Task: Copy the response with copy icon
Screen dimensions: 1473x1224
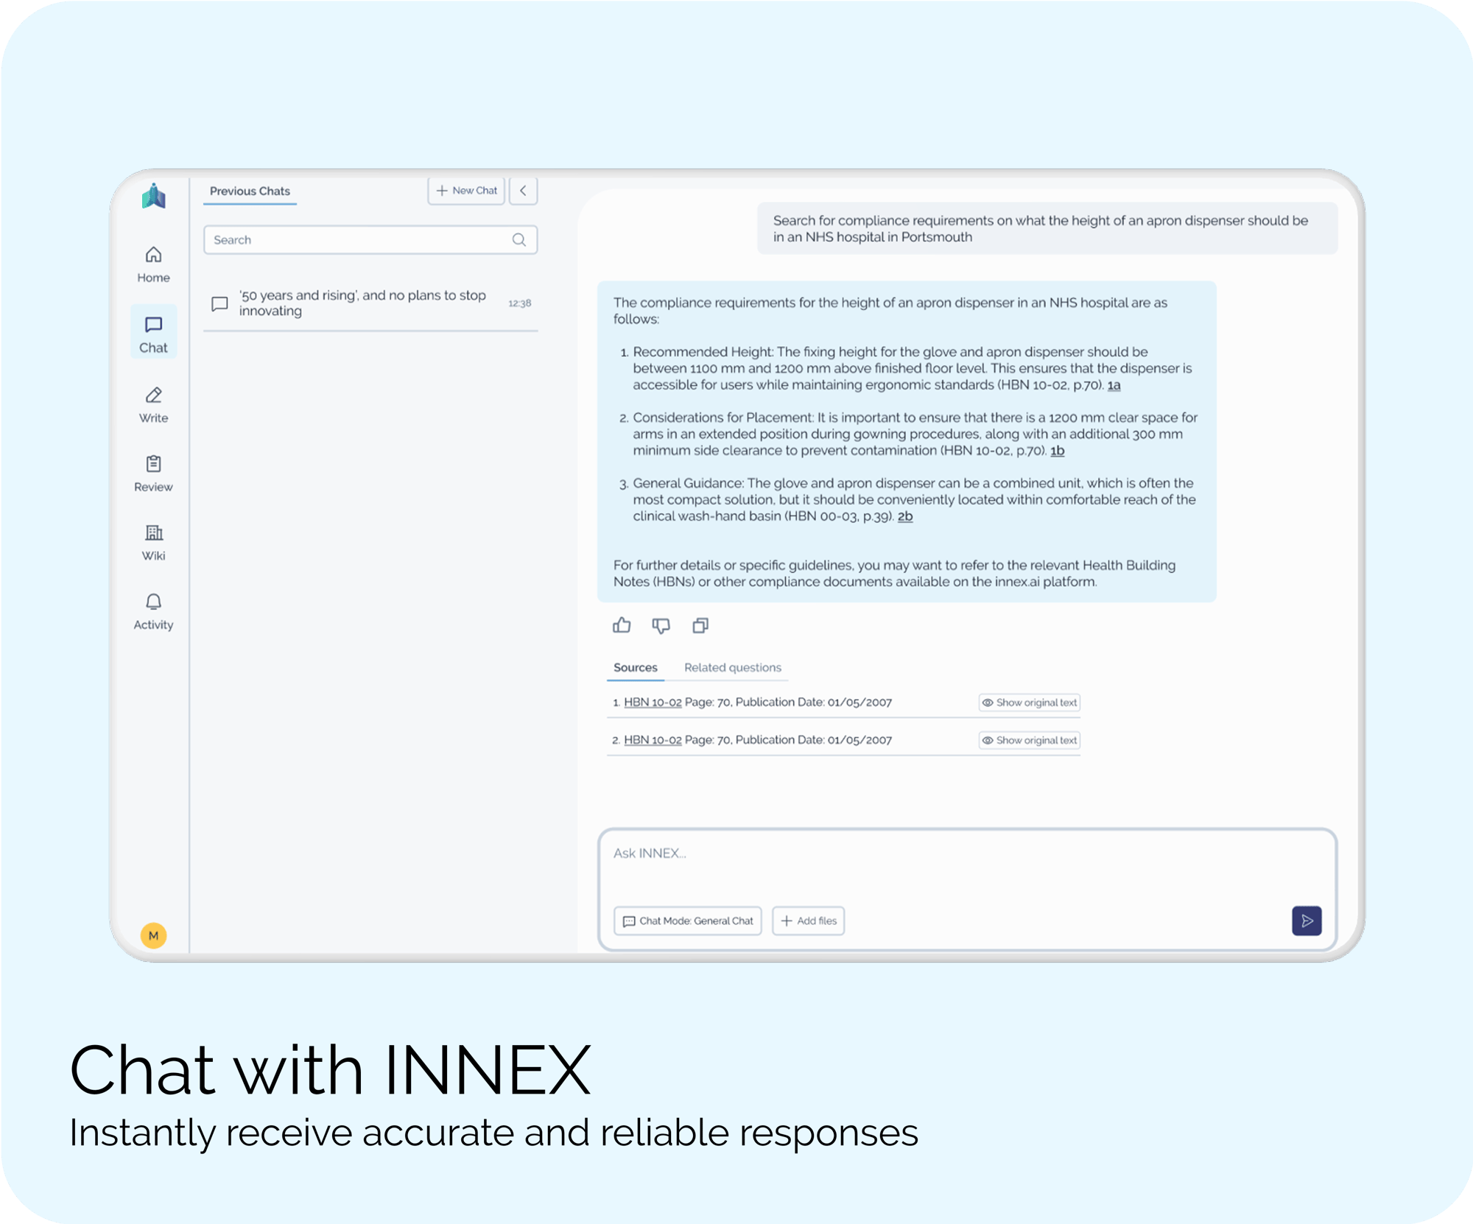Action: point(700,625)
